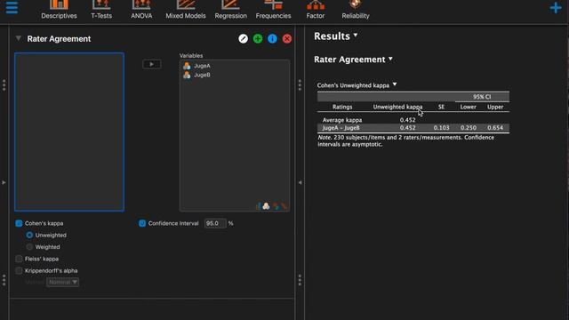Open the Regression module menu
This screenshot has height=320, width=569.
pyautogui.click(x=230, y=10)
